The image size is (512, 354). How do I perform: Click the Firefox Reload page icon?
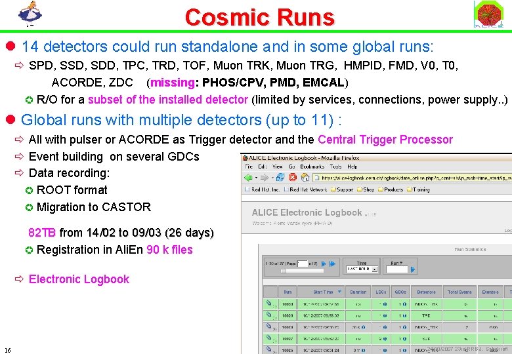point(280,177)
